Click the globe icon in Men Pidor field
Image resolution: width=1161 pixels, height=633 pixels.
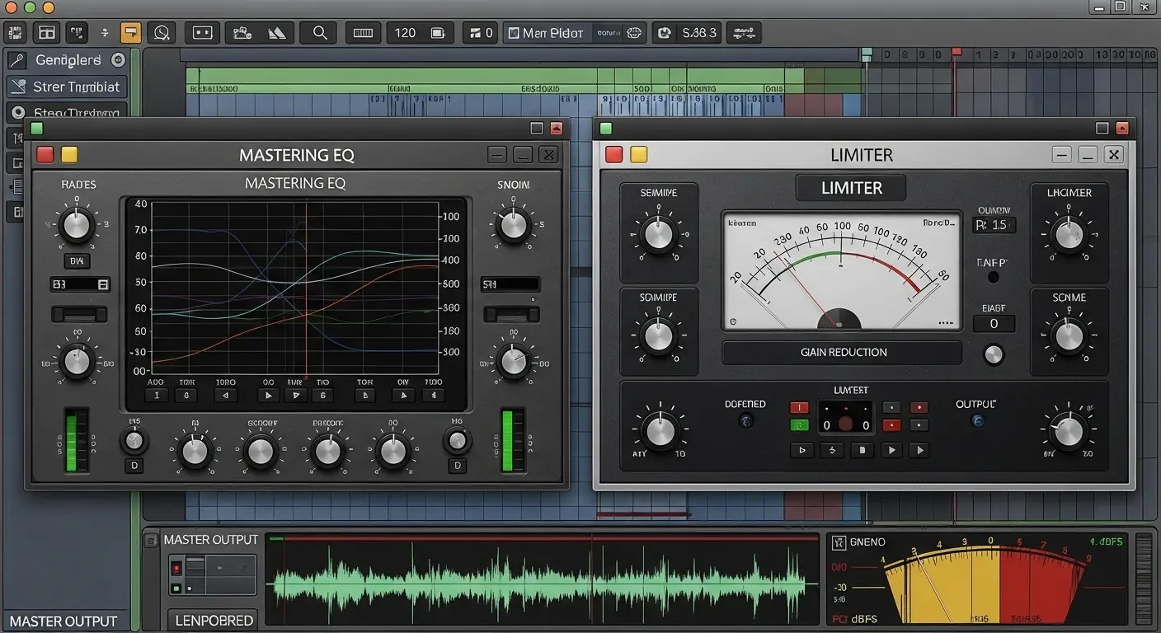[x=634, y=33]
